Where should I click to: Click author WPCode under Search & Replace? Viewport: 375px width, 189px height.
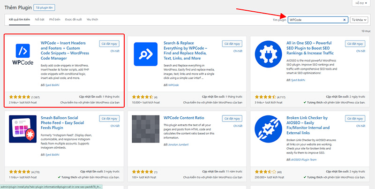[x=173, y=85]
